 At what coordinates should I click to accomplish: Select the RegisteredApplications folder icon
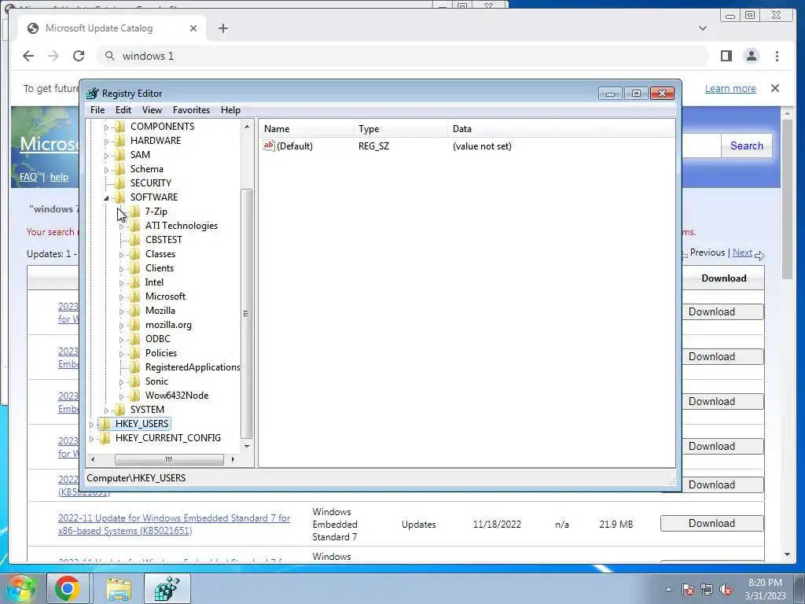(x=134, y=366)
